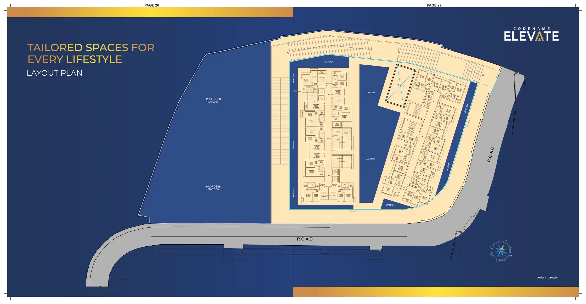
Task: Click the horizontal ROAD label
Action: 305,239
